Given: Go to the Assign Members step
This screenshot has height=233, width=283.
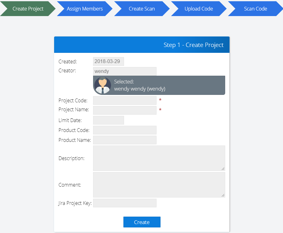Looking at the screenshot, I should click(85, 9).
